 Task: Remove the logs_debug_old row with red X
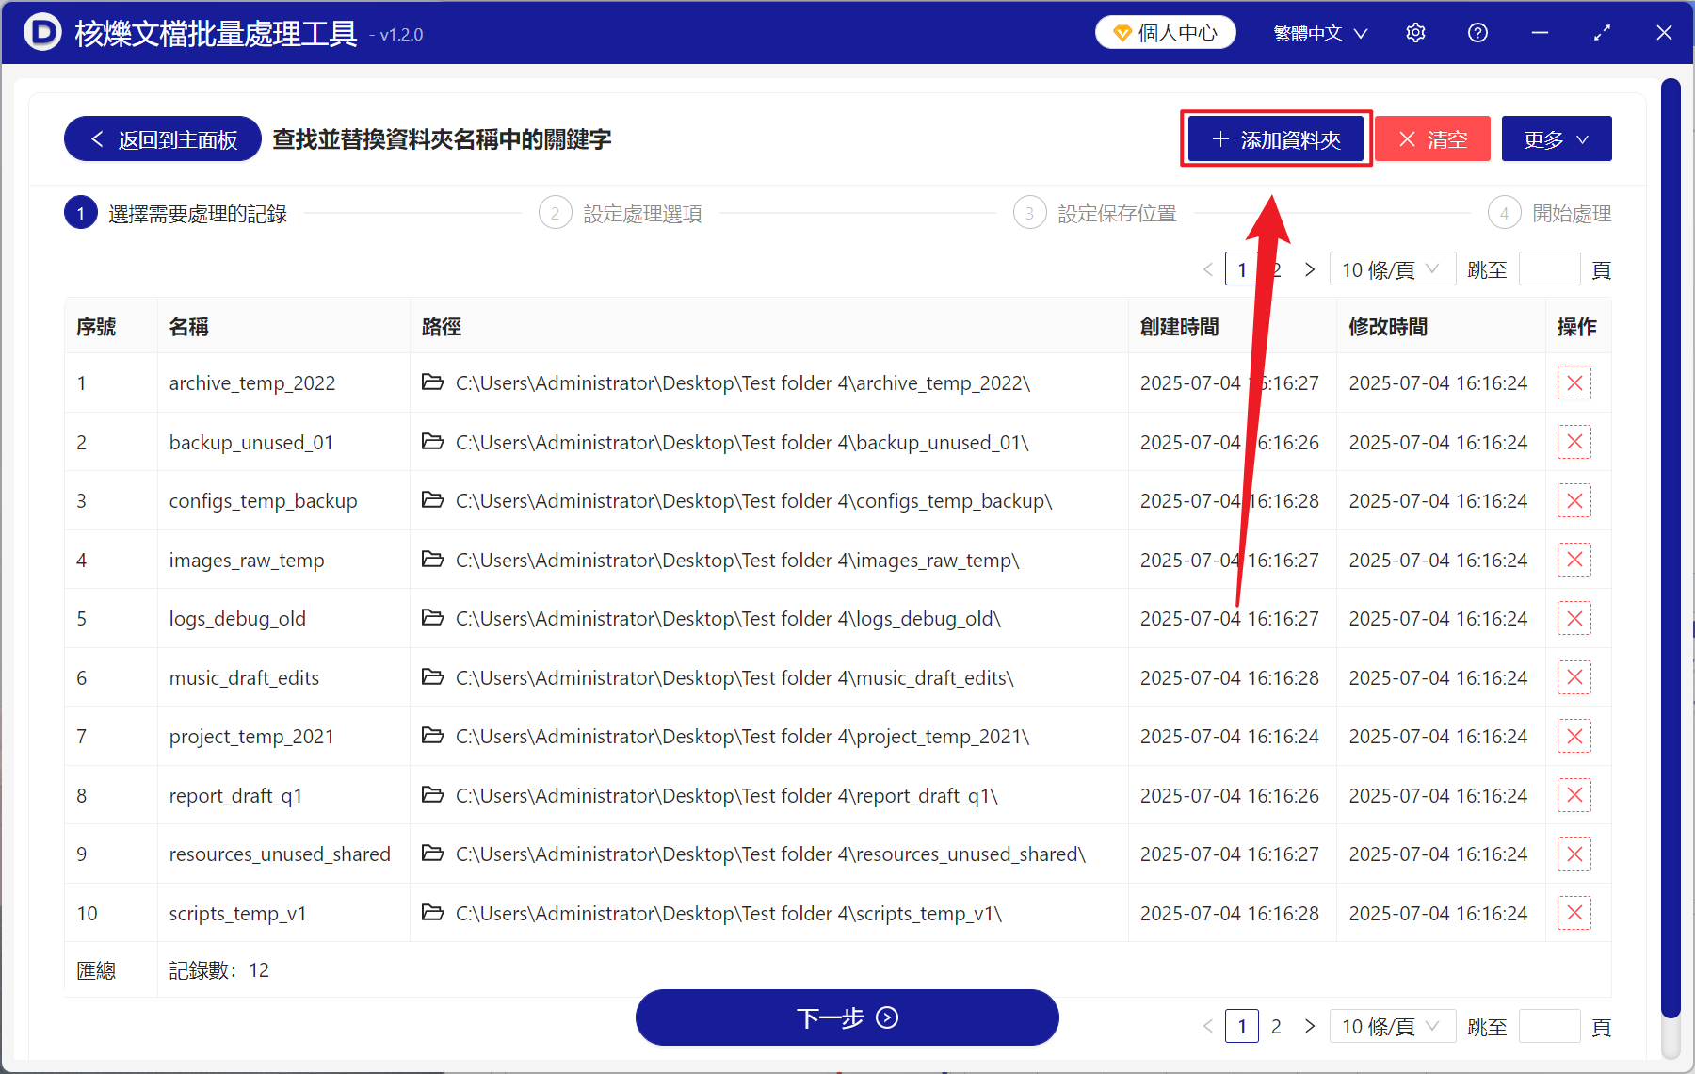pos(1574,618)
